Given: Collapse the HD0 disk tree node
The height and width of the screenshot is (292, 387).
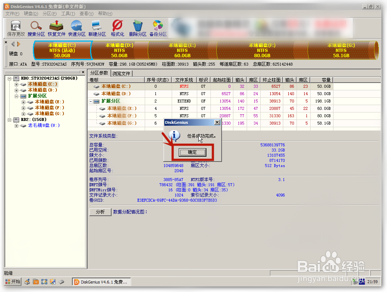Looking at the screenshot, I should pyautogui.click(x=9, y=79).
